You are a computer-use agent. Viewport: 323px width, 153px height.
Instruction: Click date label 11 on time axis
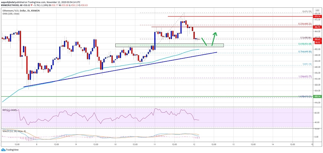click(x=155, y=144)
